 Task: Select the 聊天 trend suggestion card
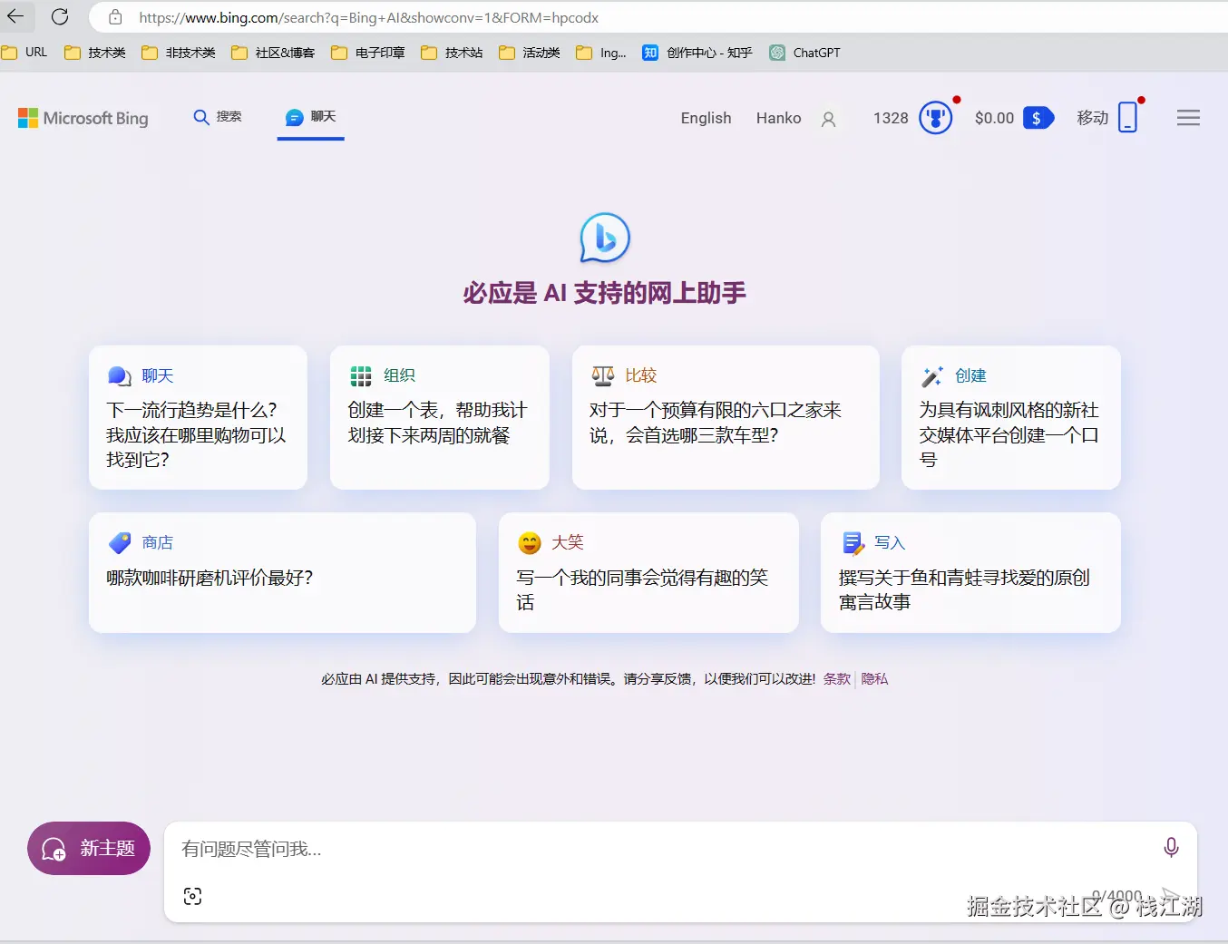[x=198, y=417]
